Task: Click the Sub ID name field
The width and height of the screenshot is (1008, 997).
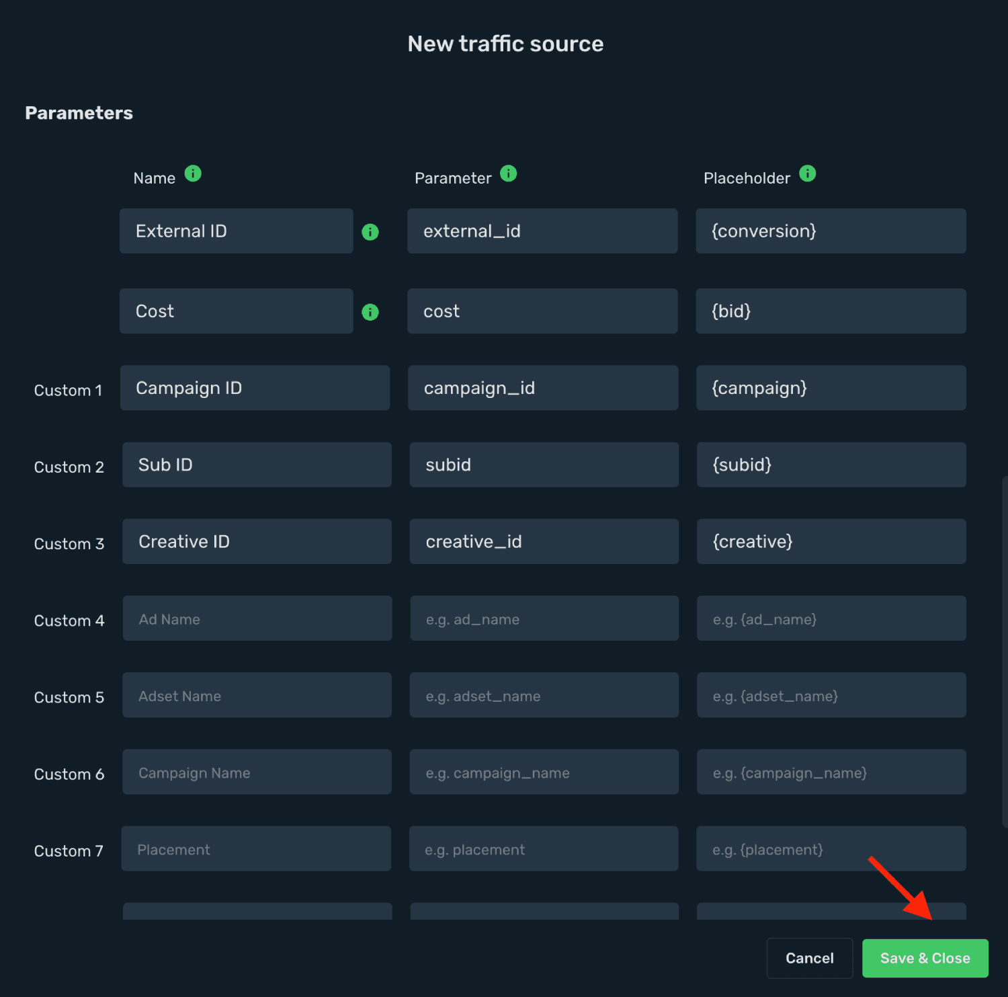Action: (257, 465)
